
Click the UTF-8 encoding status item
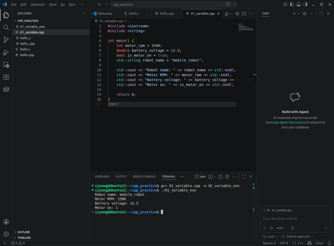click(x=284, y=243)
